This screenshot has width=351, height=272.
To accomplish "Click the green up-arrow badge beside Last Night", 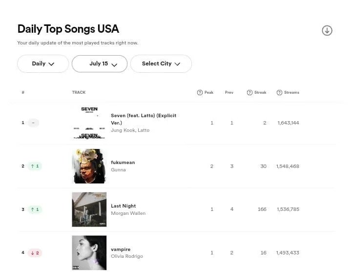I will pos(35,209).
